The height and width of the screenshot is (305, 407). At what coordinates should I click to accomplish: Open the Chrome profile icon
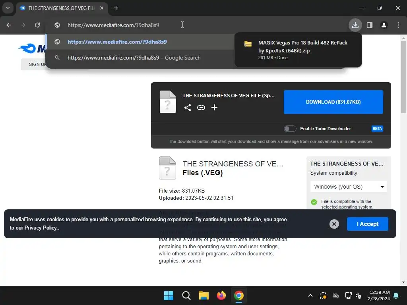[384, 25]
